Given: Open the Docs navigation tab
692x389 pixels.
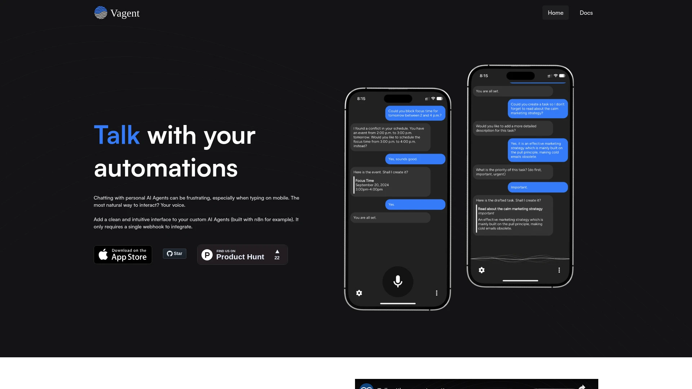Looking at the screenshot, I should point(586,13).
